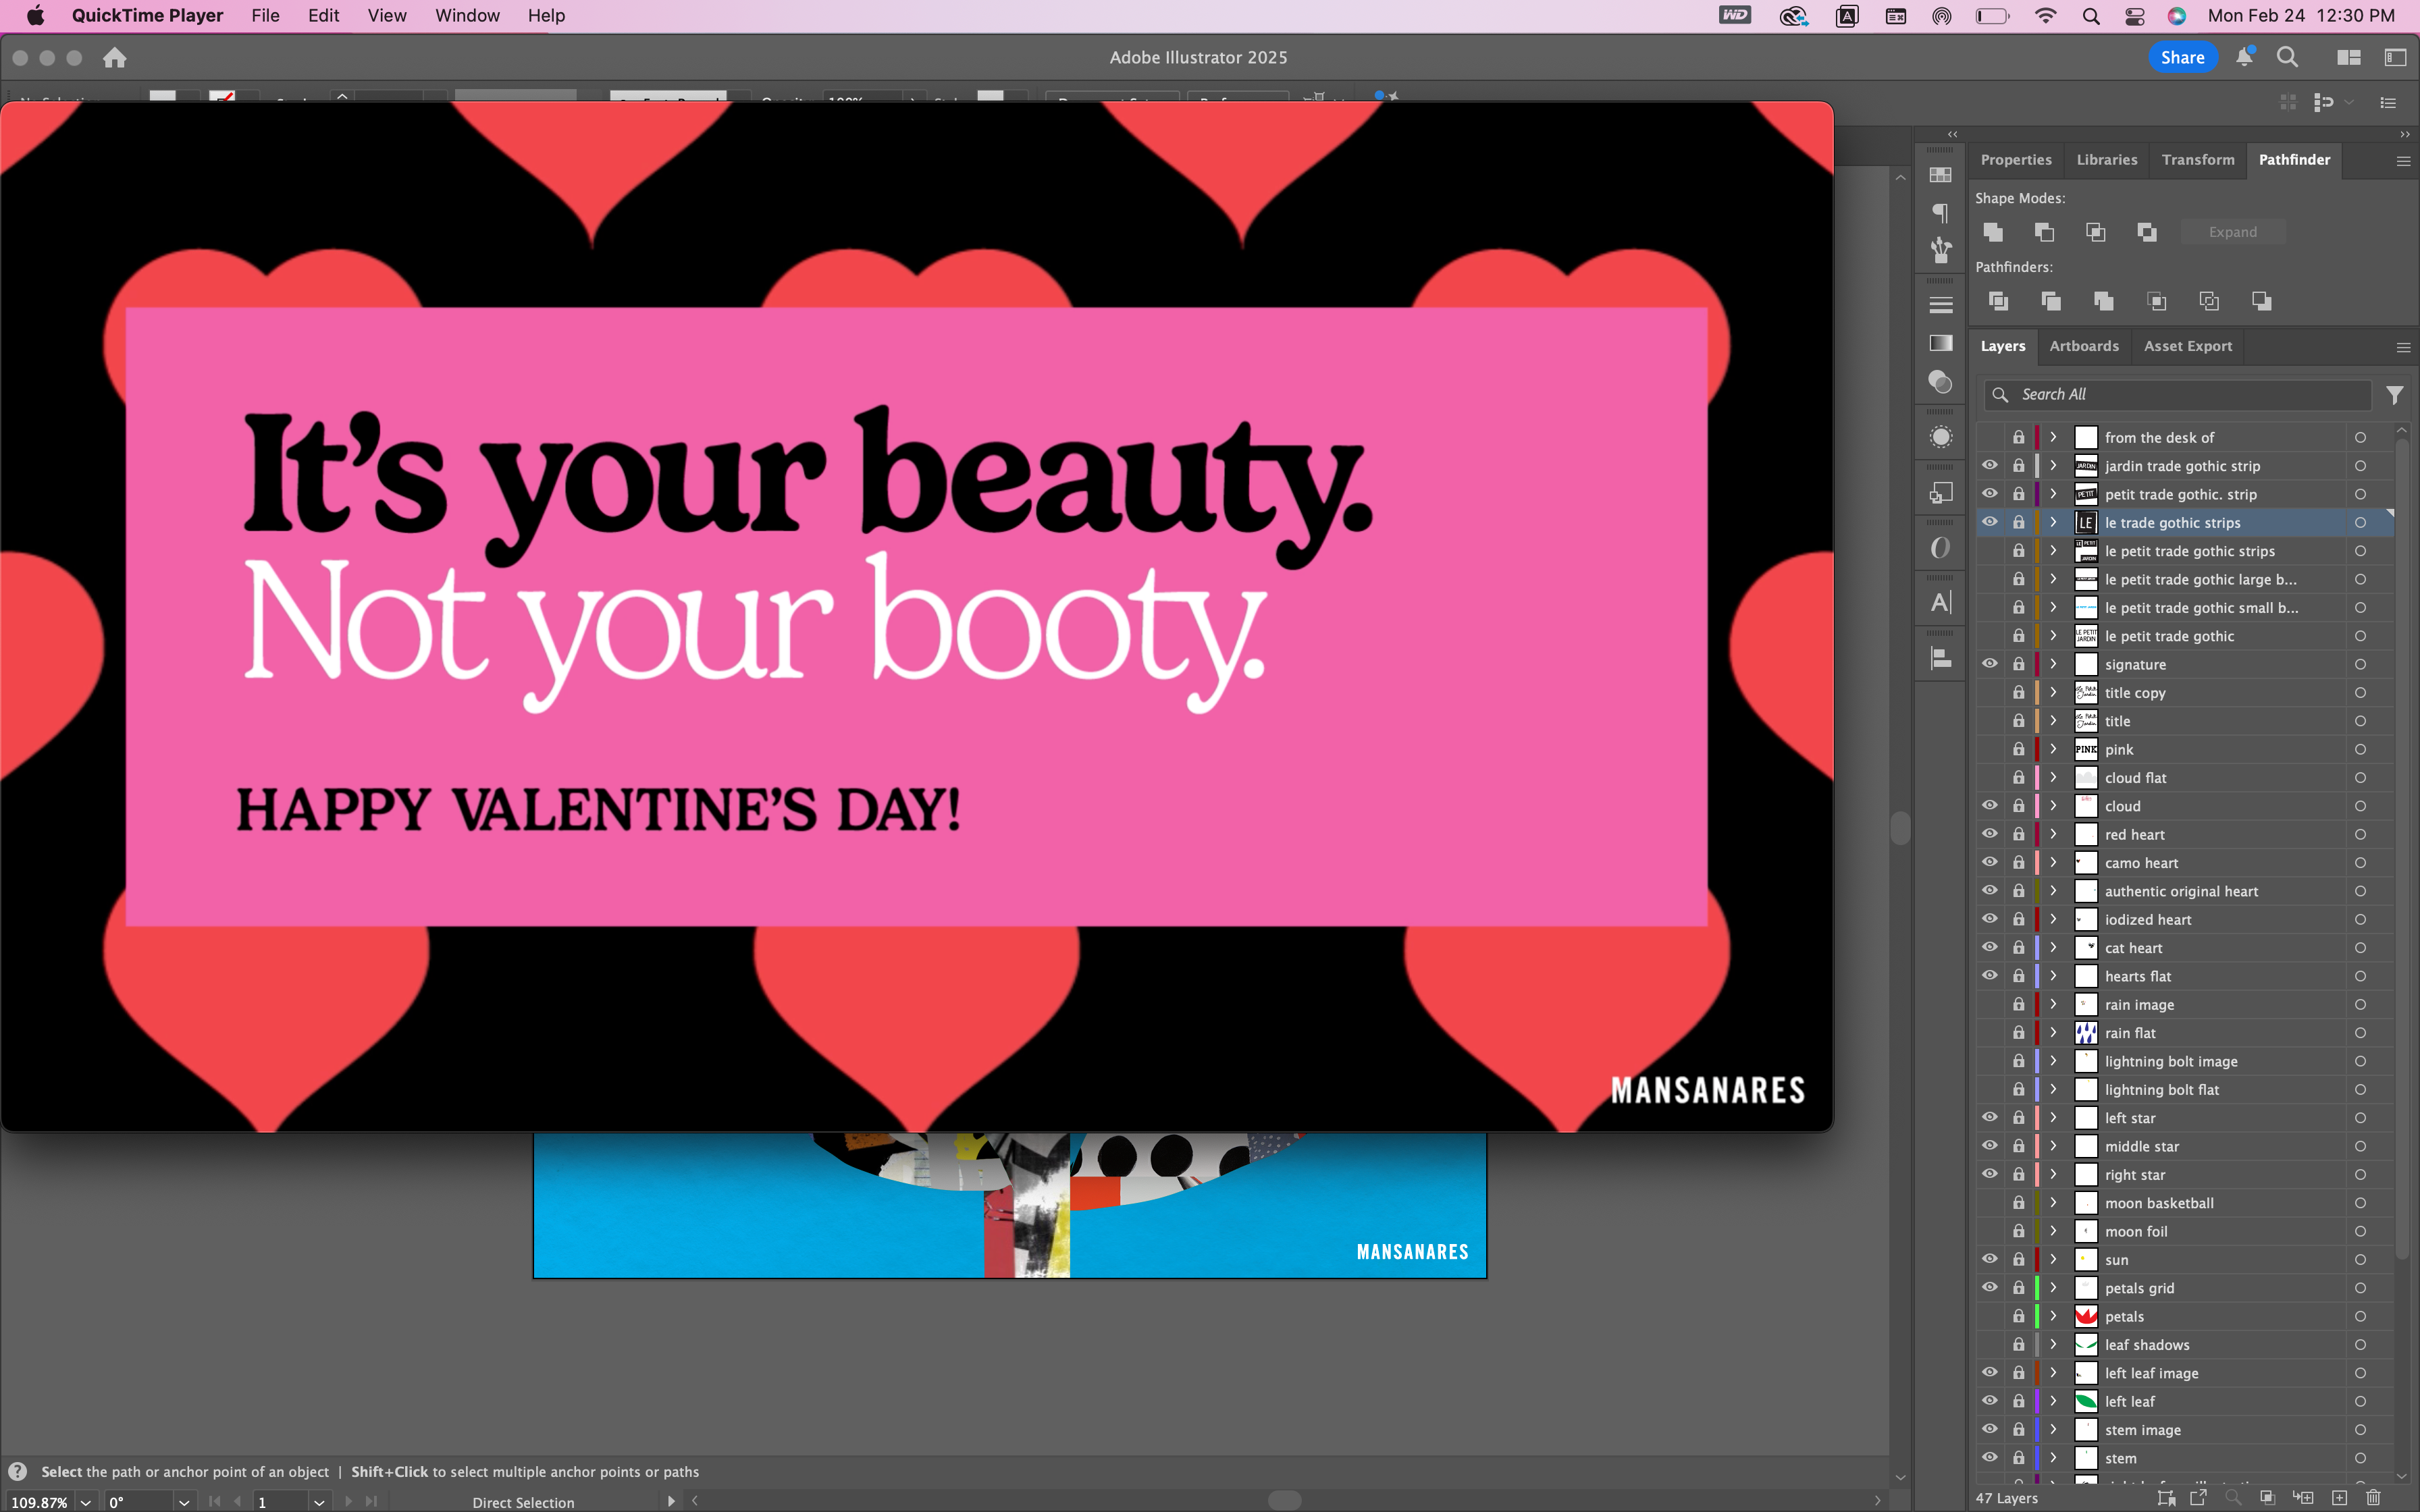
Task: Switch to the Artboards tab
Action: pos(2083,346)
